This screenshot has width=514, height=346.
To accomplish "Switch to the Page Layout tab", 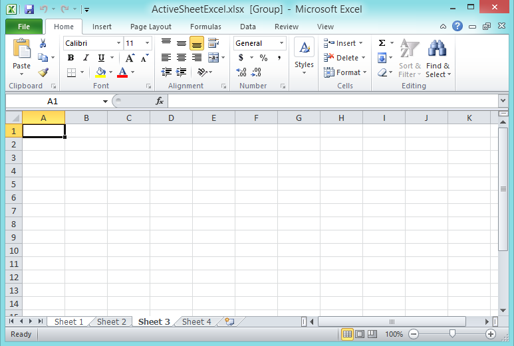I will pos(151,27).
